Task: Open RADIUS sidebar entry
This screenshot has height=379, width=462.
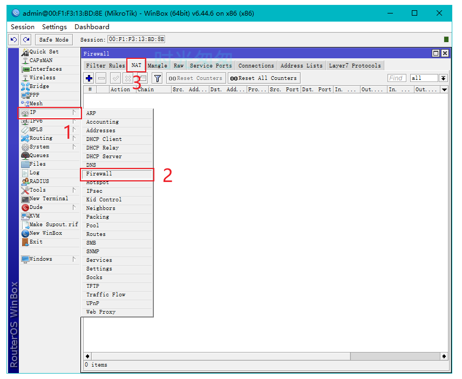Action: click(x=50, y=181)
